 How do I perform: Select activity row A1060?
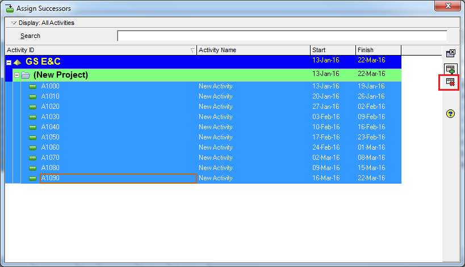[x=211, y=147]
